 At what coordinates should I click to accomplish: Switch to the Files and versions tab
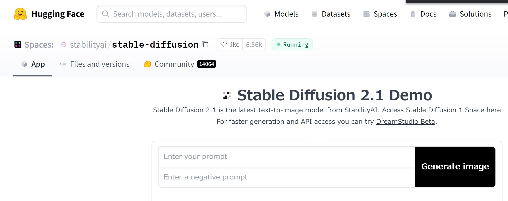tap(94, 64)
